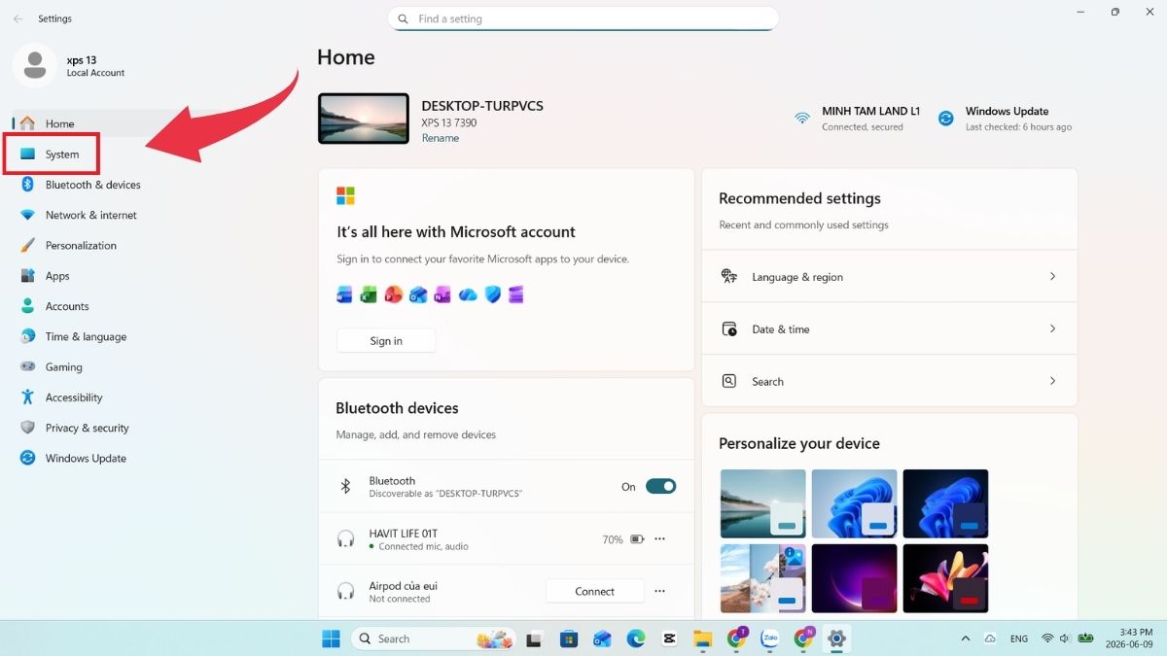Click the search magnifier in Find a setting
The width and height of the screenshot is (1167, 656).
click(404, 18)
